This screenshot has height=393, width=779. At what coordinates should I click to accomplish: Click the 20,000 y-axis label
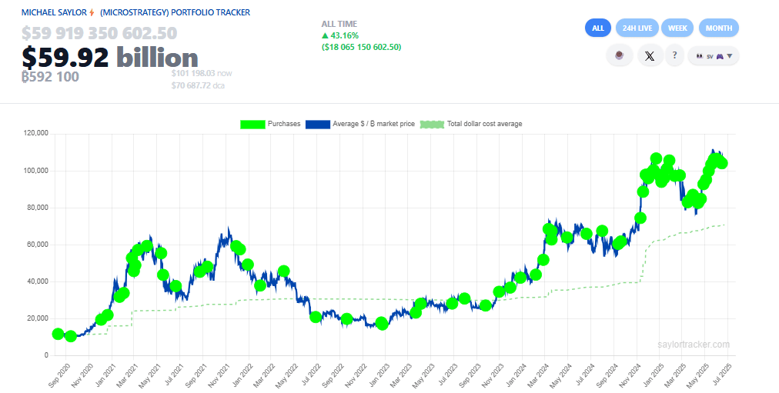38,318
